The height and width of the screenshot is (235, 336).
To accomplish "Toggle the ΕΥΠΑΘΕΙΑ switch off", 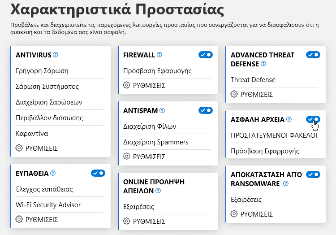I will [98, 173].
